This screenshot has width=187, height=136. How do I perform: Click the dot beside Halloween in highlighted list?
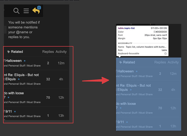(137, 71)
